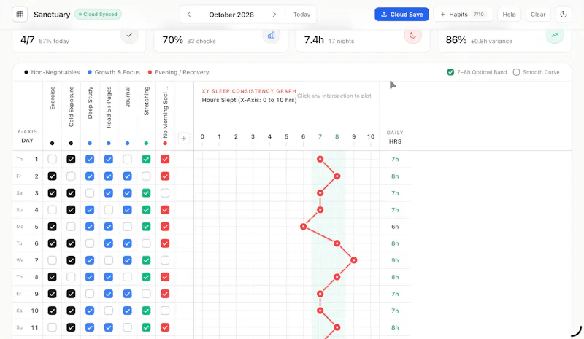Image resolution: width=584 pixels, height=339 pixels.
Task: Click the Non-Negotiables legend item
Action: click(52, 72)
